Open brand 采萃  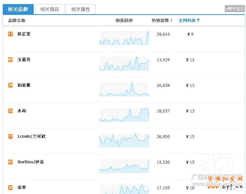click(22, 187)
